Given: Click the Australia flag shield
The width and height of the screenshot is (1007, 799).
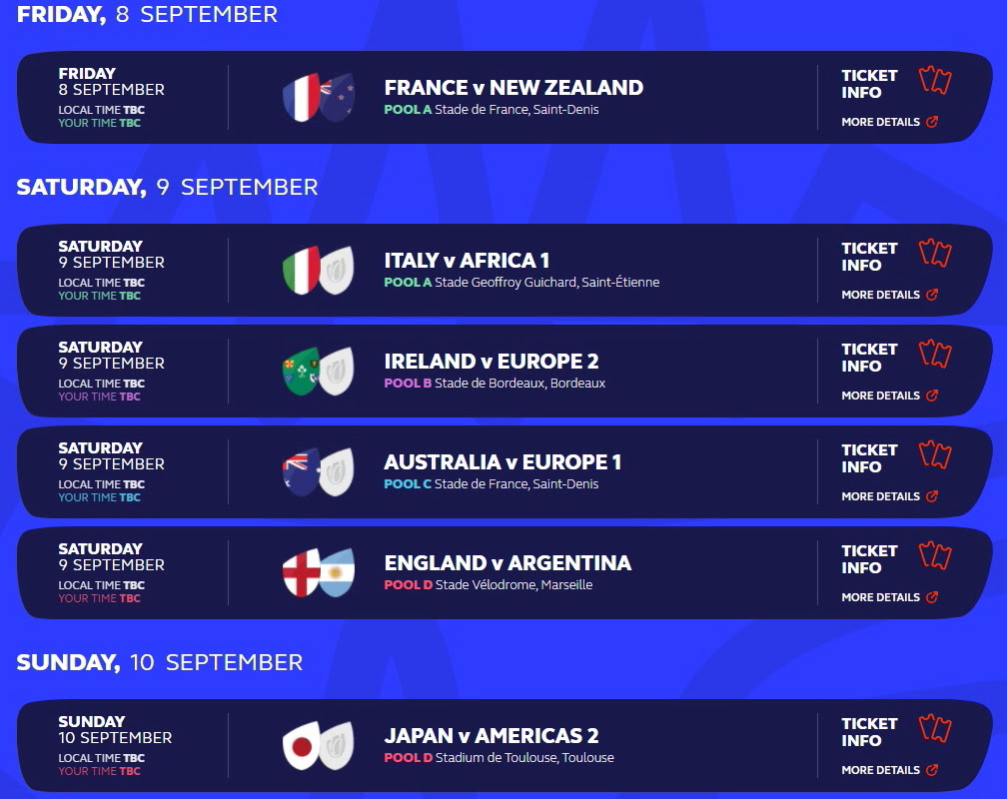Looking at the screenshot, I should pos(302,472).
